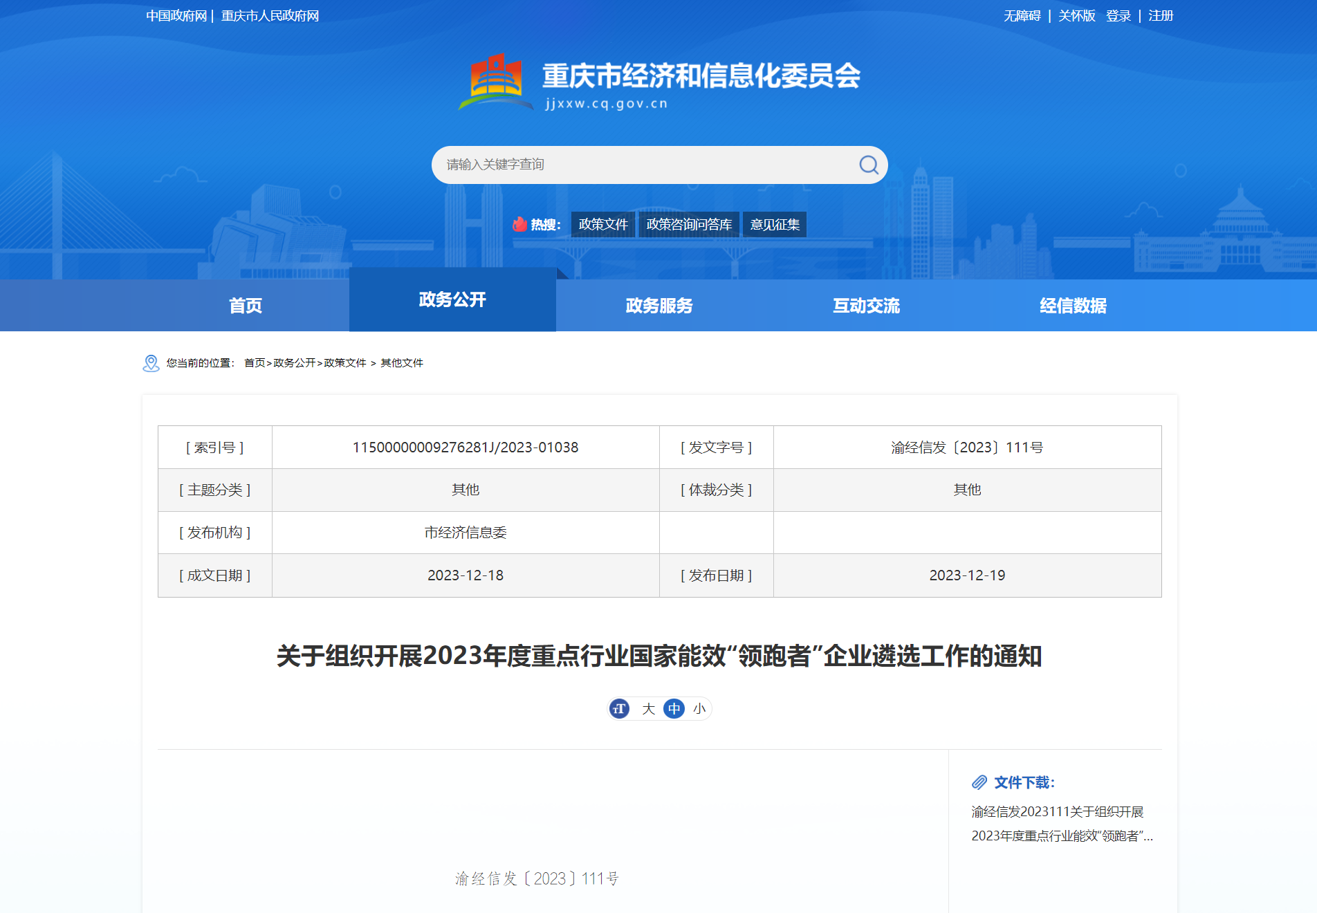The height and width of the screenshot is (913, 1317).
Task: Go to the 首页 navigation tab
Action: (x=246, y=306)
